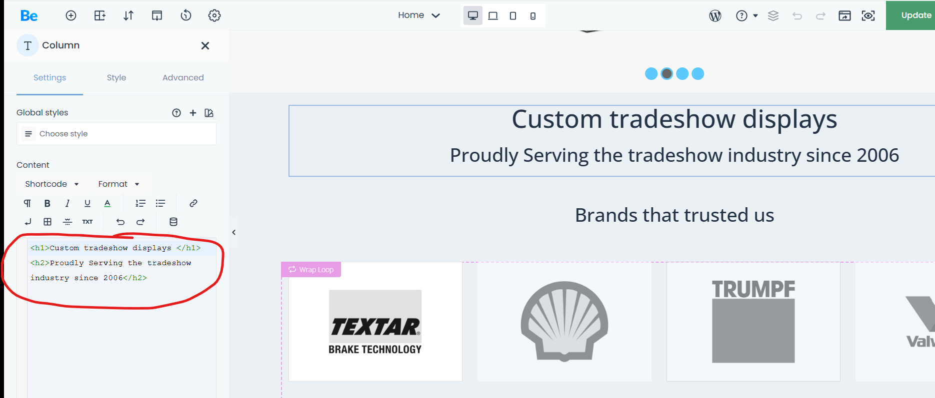Select Brands that trusted us heading
The width and height of the screenshot is (935, 398).
coord(674,215)
